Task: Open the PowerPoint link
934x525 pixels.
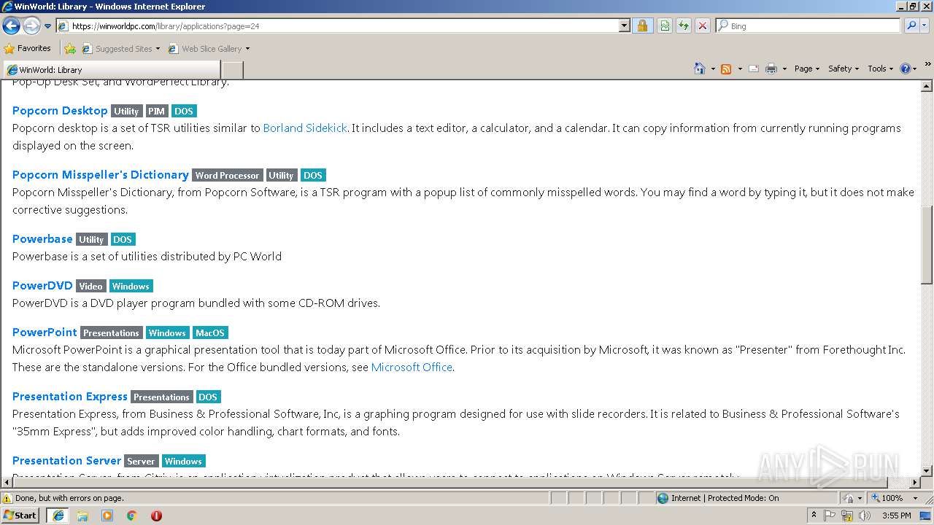Action: [45, 332]
